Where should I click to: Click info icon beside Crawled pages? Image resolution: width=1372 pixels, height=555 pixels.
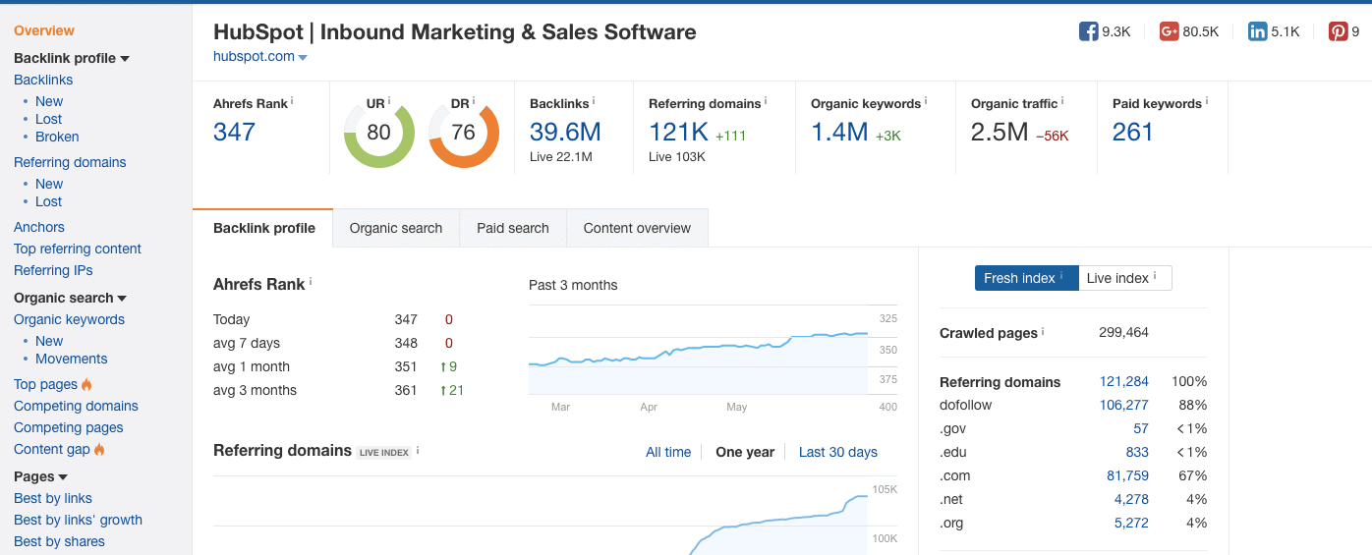[x=1043, y=332]
